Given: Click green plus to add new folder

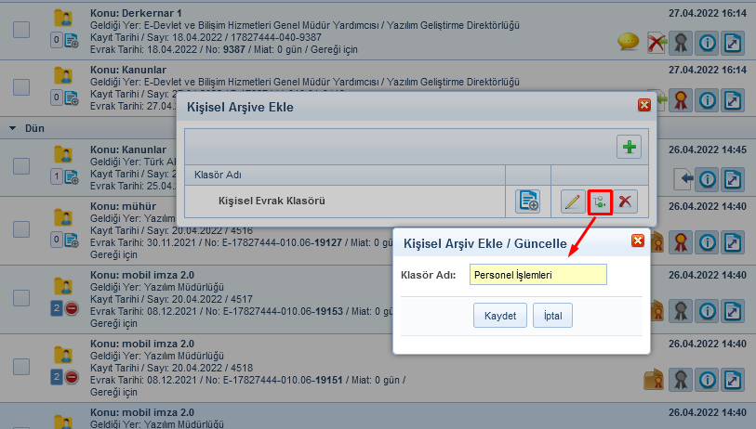Looking at the screenshot, I should coord(630,147).
